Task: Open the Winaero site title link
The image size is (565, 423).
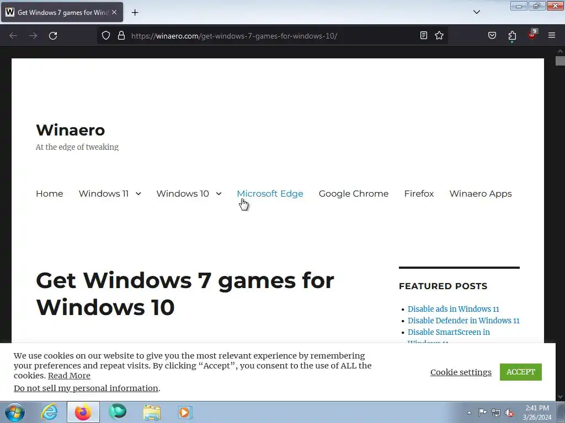Action: [x=71, y=130]
